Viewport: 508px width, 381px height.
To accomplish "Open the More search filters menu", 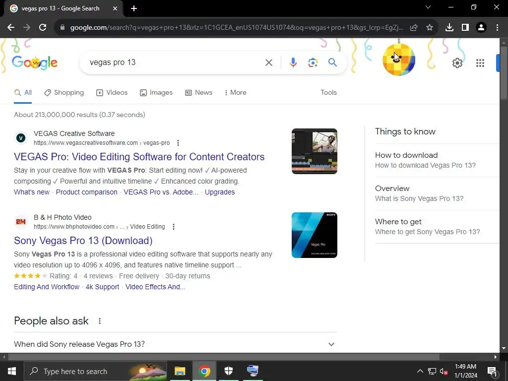I will click(236, 93).
